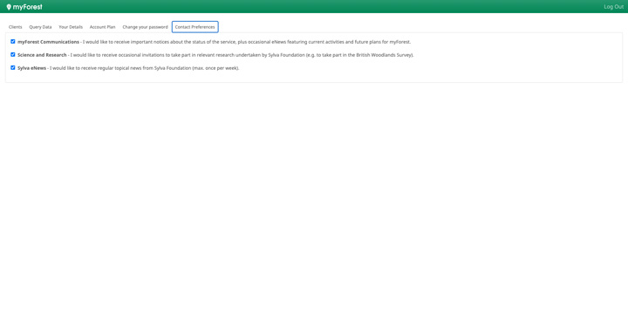The image size is (628, 317).
Task: Click the bold myForest Communications label
Action: tap(48, 42)
